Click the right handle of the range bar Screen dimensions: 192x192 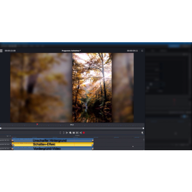coord(144,128)
